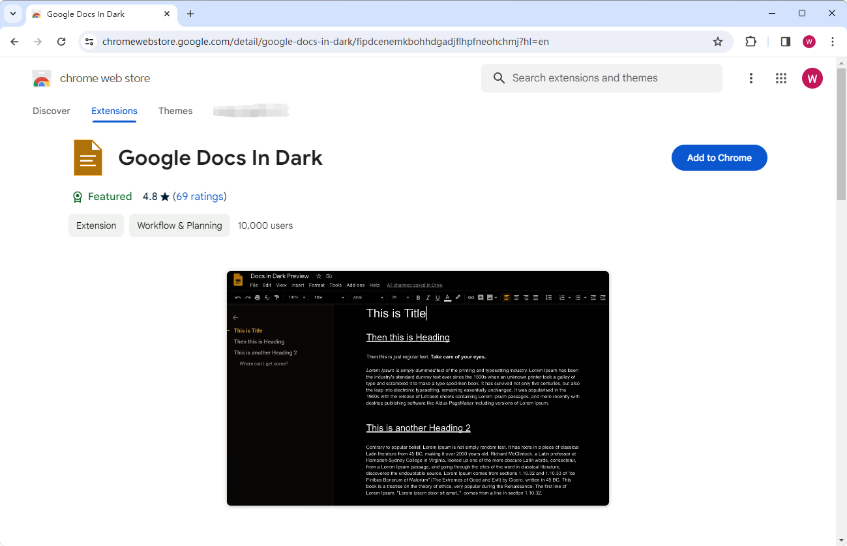Click the search magnifier in the store search bar
847x546 pixels.
pos(499,78)
